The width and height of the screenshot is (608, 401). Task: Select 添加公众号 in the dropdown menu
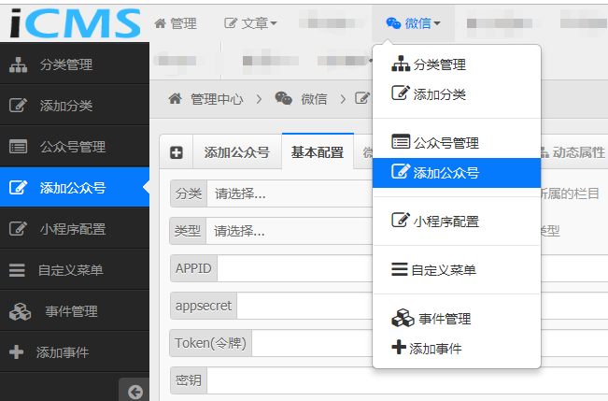tap(445, 173)
